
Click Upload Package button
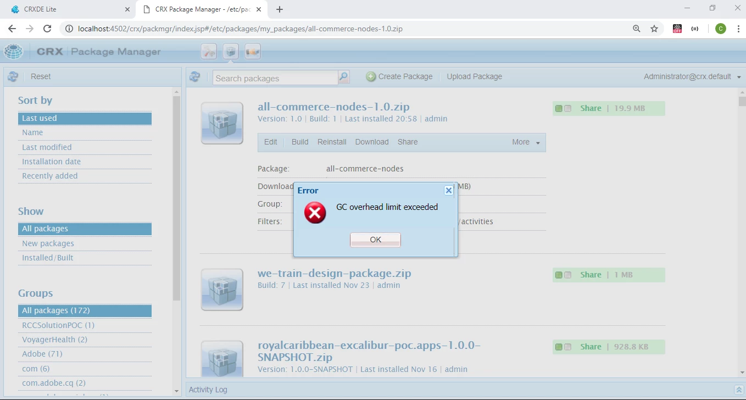coord(474,77)
